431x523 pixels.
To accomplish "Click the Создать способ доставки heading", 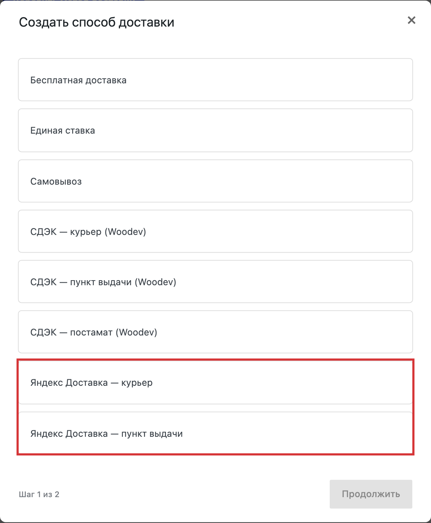I will [97, 22].
